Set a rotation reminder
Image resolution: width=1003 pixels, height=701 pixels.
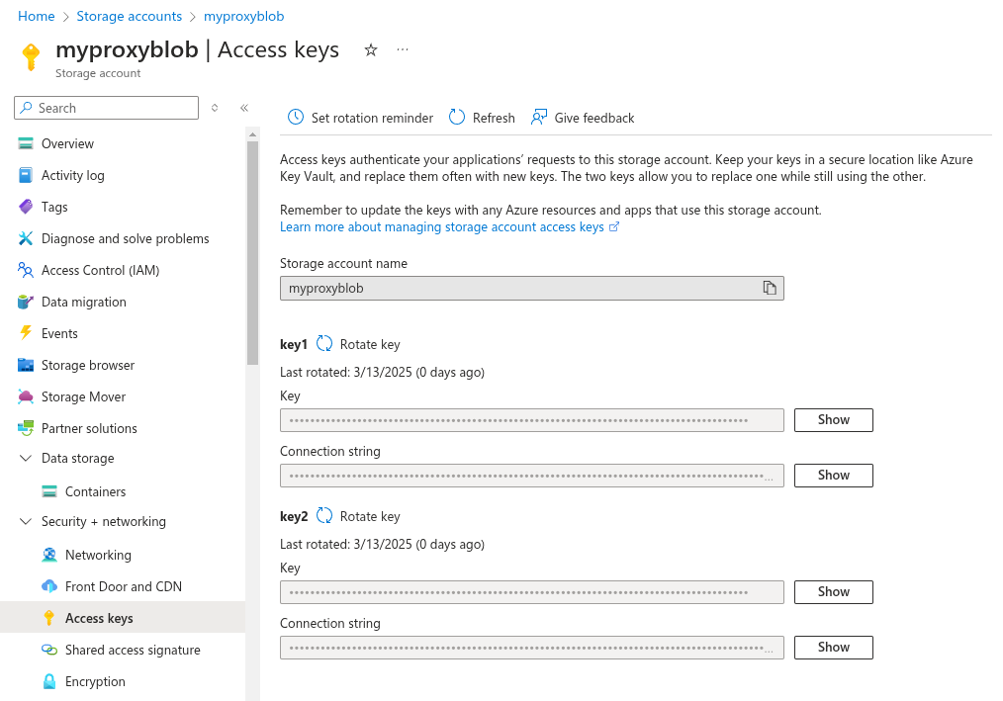click(x=359, y=117)
